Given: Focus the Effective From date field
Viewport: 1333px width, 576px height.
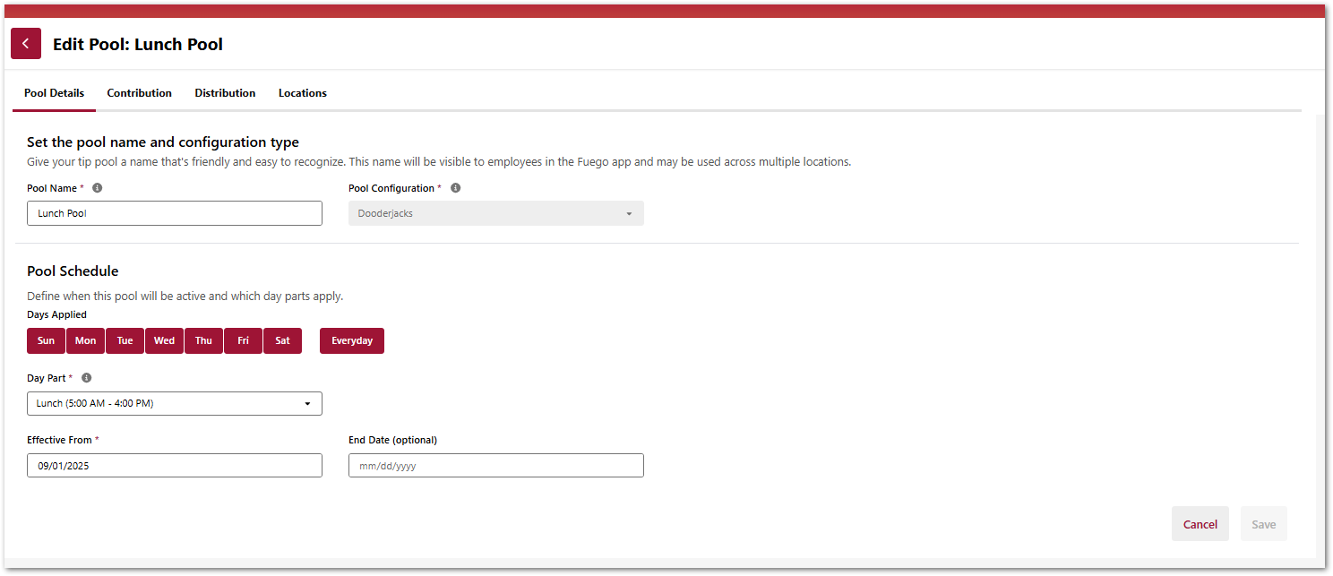Looking at the screenshot, I should (x=175, y=465).
